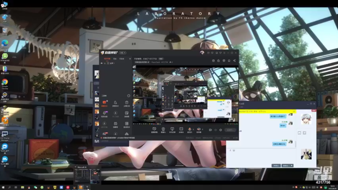Select the first red scene tab

pos(107,59)
